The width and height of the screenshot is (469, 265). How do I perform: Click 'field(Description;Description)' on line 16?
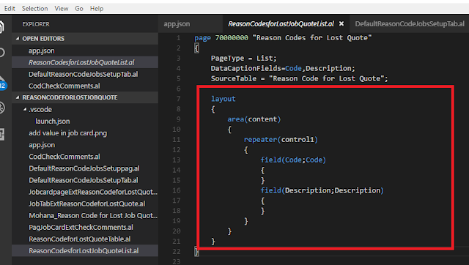pyautogui.click(x=322, y=190)
